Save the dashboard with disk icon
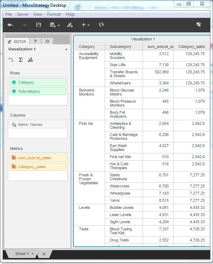This screenshot has width=213, height=264. point(39,25)
